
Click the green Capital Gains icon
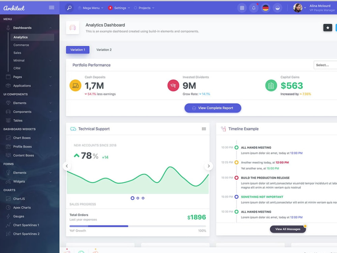click(x=271, y=85)
